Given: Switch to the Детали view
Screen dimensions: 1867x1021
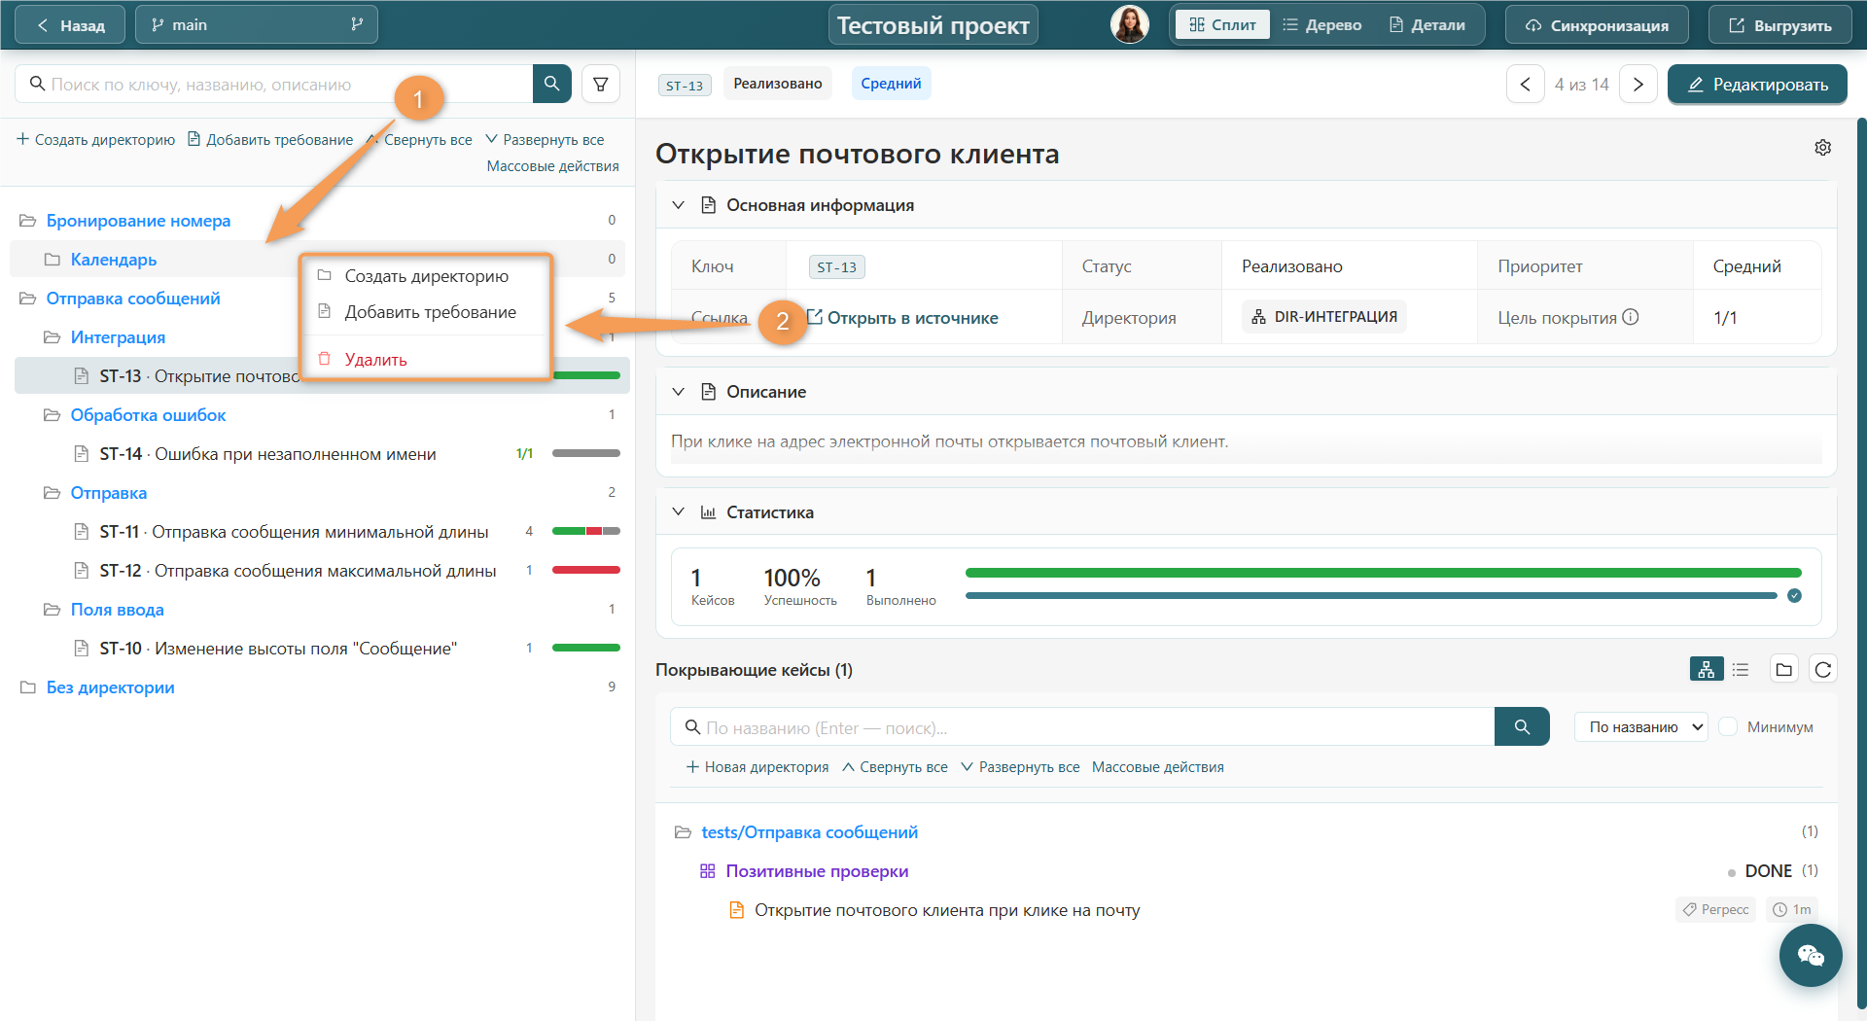Looking at the screenshot, I should [1427, 25].
